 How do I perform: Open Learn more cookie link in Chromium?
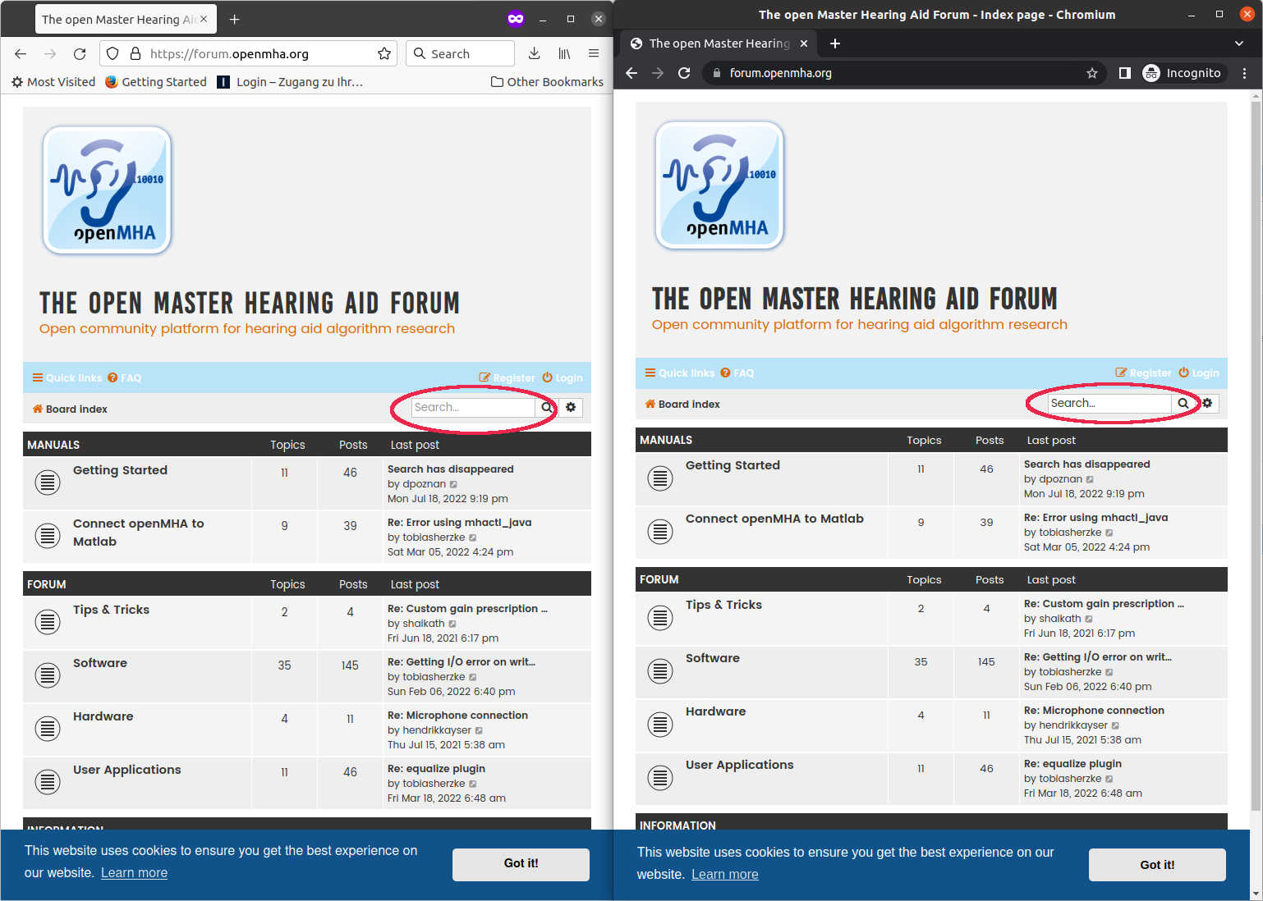725,875
